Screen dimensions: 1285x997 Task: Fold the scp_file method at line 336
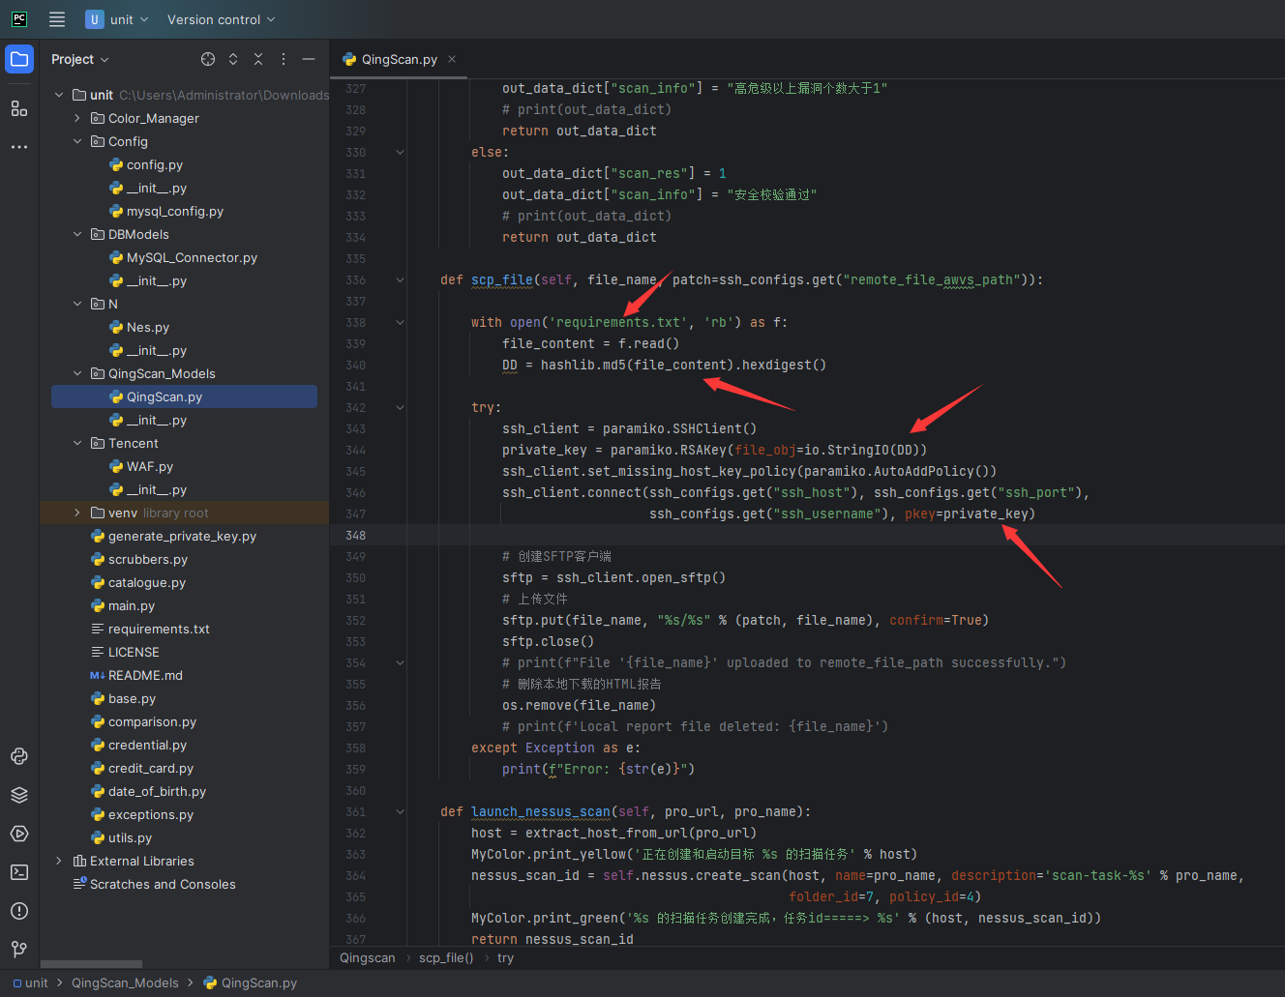tap(400, 279)
